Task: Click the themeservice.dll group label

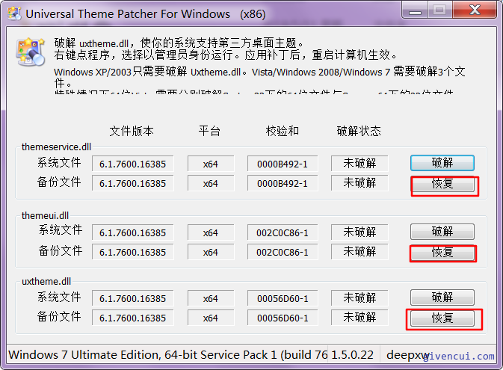Action: coord(56,147)
